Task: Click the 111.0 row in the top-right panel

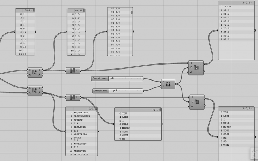Action: click(x=227, y=7)
